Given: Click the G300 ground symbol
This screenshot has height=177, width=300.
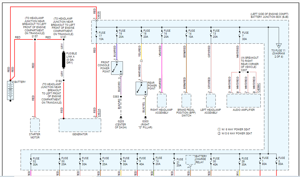Looking at the screenshot, I should coord(145,117).
